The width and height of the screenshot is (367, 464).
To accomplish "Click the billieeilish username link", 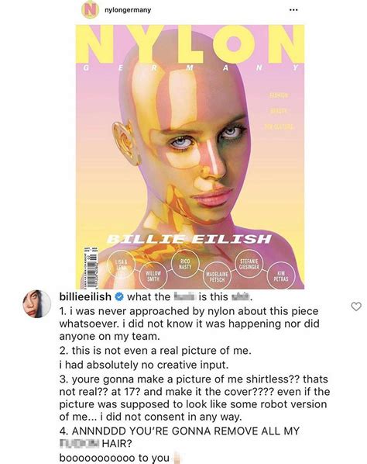I will (x=85, y=297).
